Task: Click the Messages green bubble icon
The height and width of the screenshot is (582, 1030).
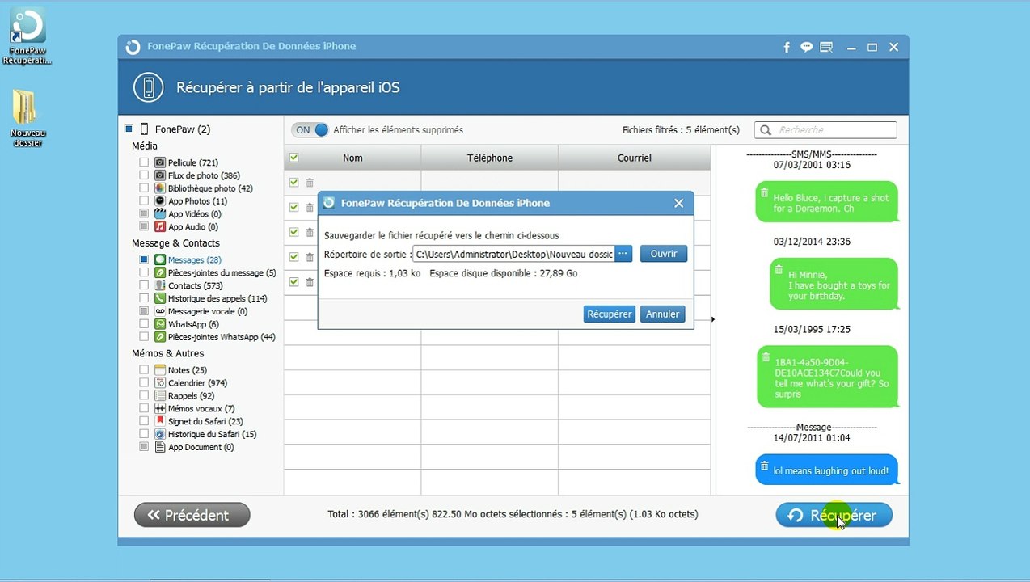Action: click(x=160, y=260)
